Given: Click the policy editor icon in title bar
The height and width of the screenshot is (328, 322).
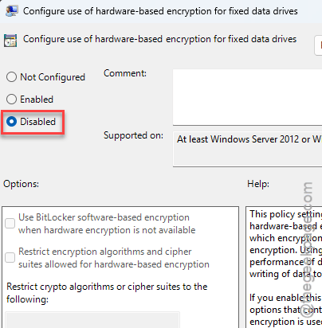Looking at the screenshot, I should 12,11.
